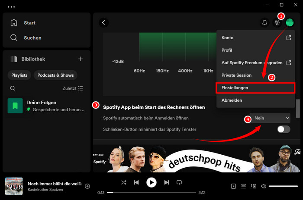Click the home icon beside Start
The image size is (303, 200).
pyautogui.click(x=14, y=22)
